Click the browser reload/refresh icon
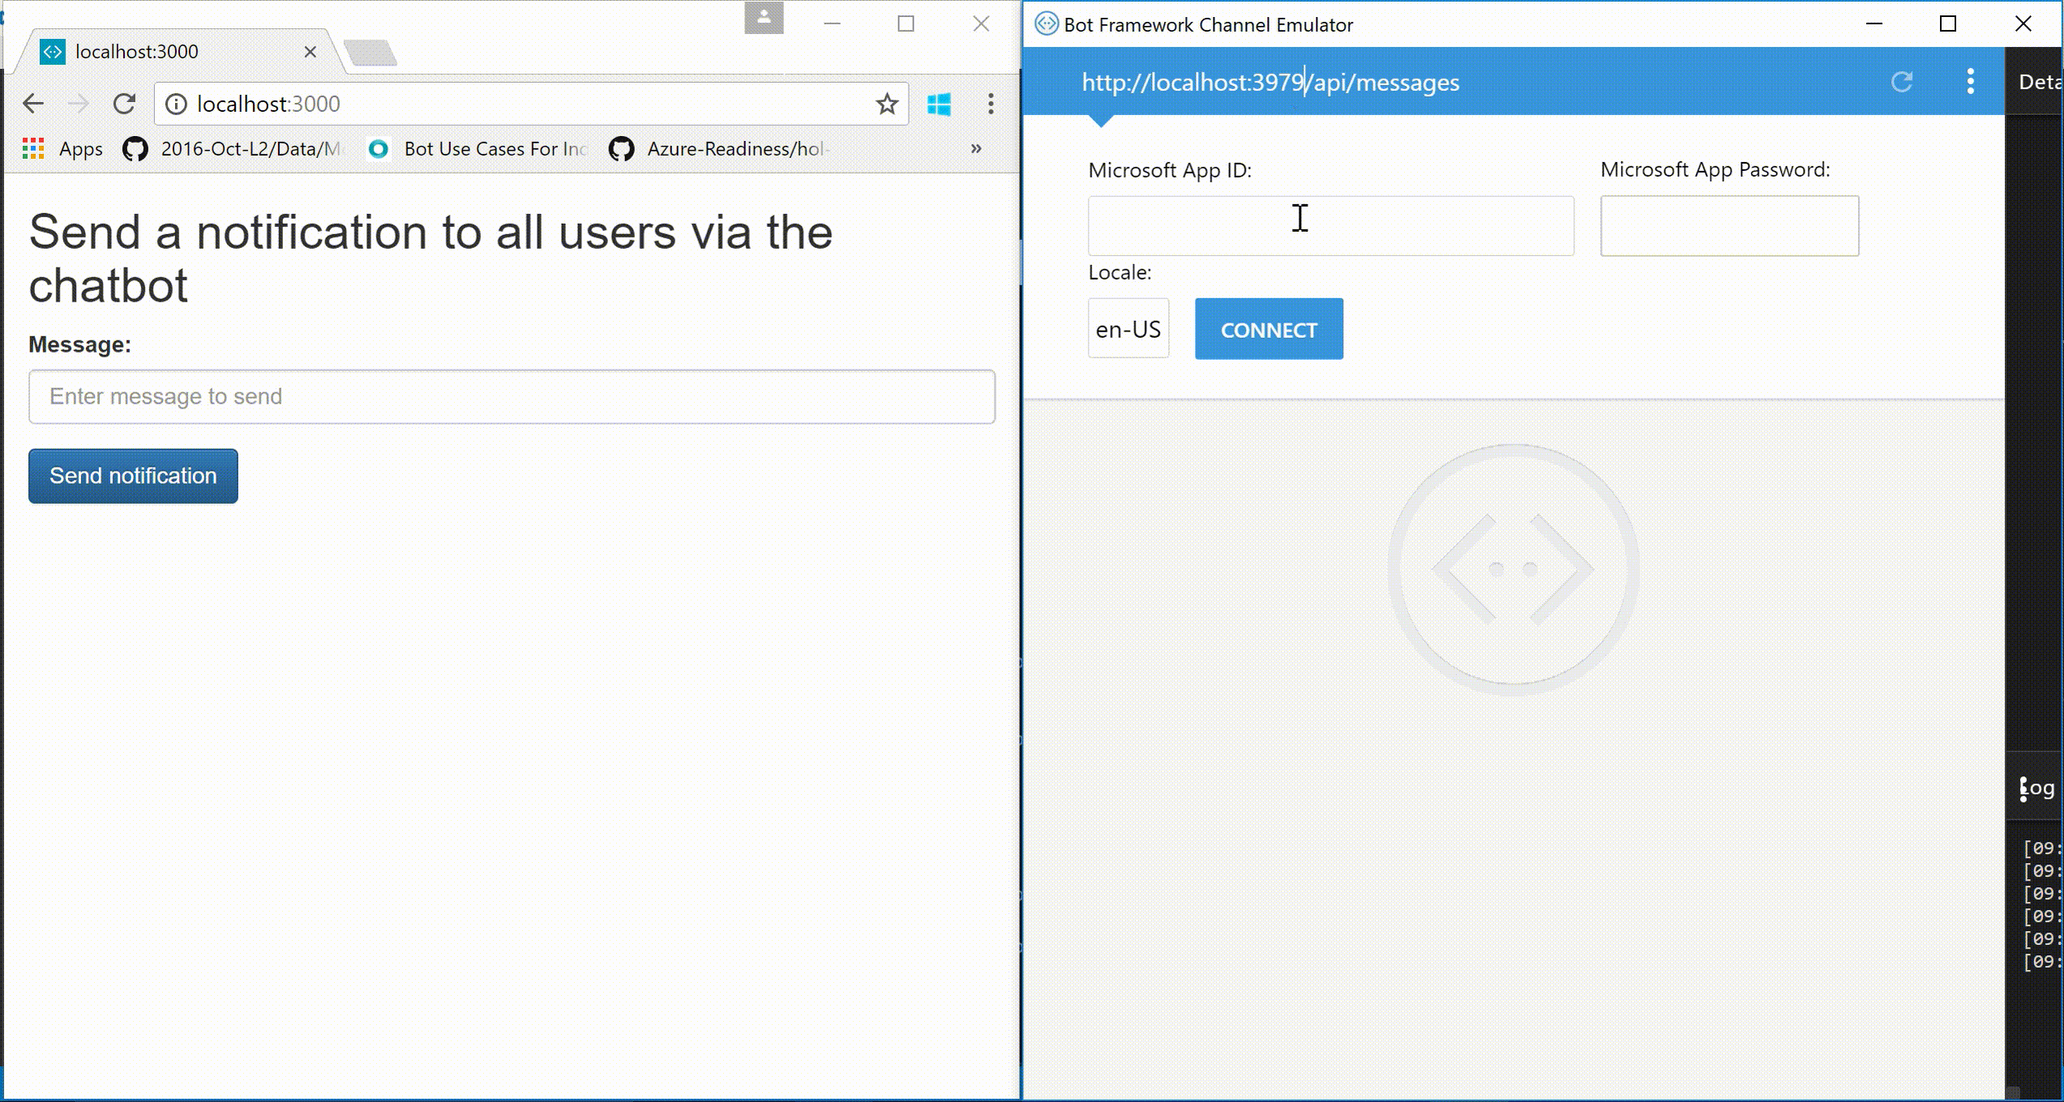Image resolution: width=2064 pixels, height=1102 pixels. 124,102
